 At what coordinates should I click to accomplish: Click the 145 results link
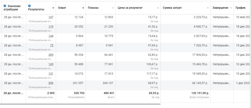[51, 64]
